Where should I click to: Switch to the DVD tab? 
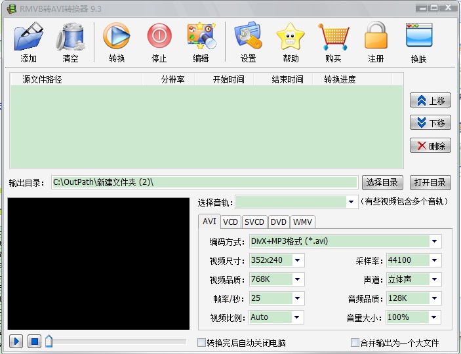(x=279, y=222)
